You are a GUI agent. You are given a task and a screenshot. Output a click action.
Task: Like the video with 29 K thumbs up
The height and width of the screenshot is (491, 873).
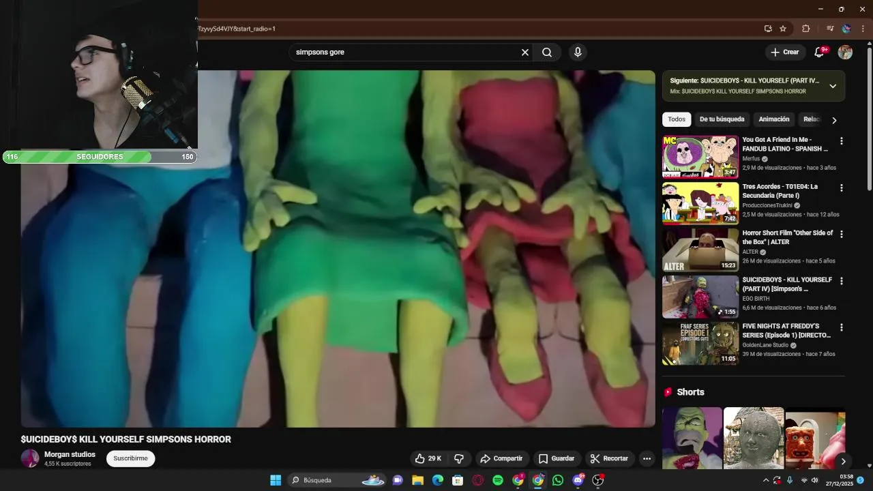(x=428, y=458)
